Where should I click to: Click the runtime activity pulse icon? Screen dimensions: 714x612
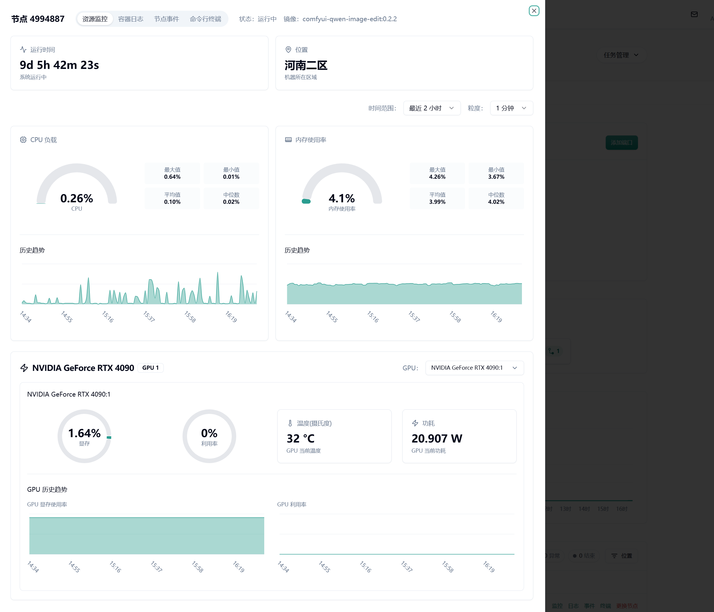coord(23,50)
